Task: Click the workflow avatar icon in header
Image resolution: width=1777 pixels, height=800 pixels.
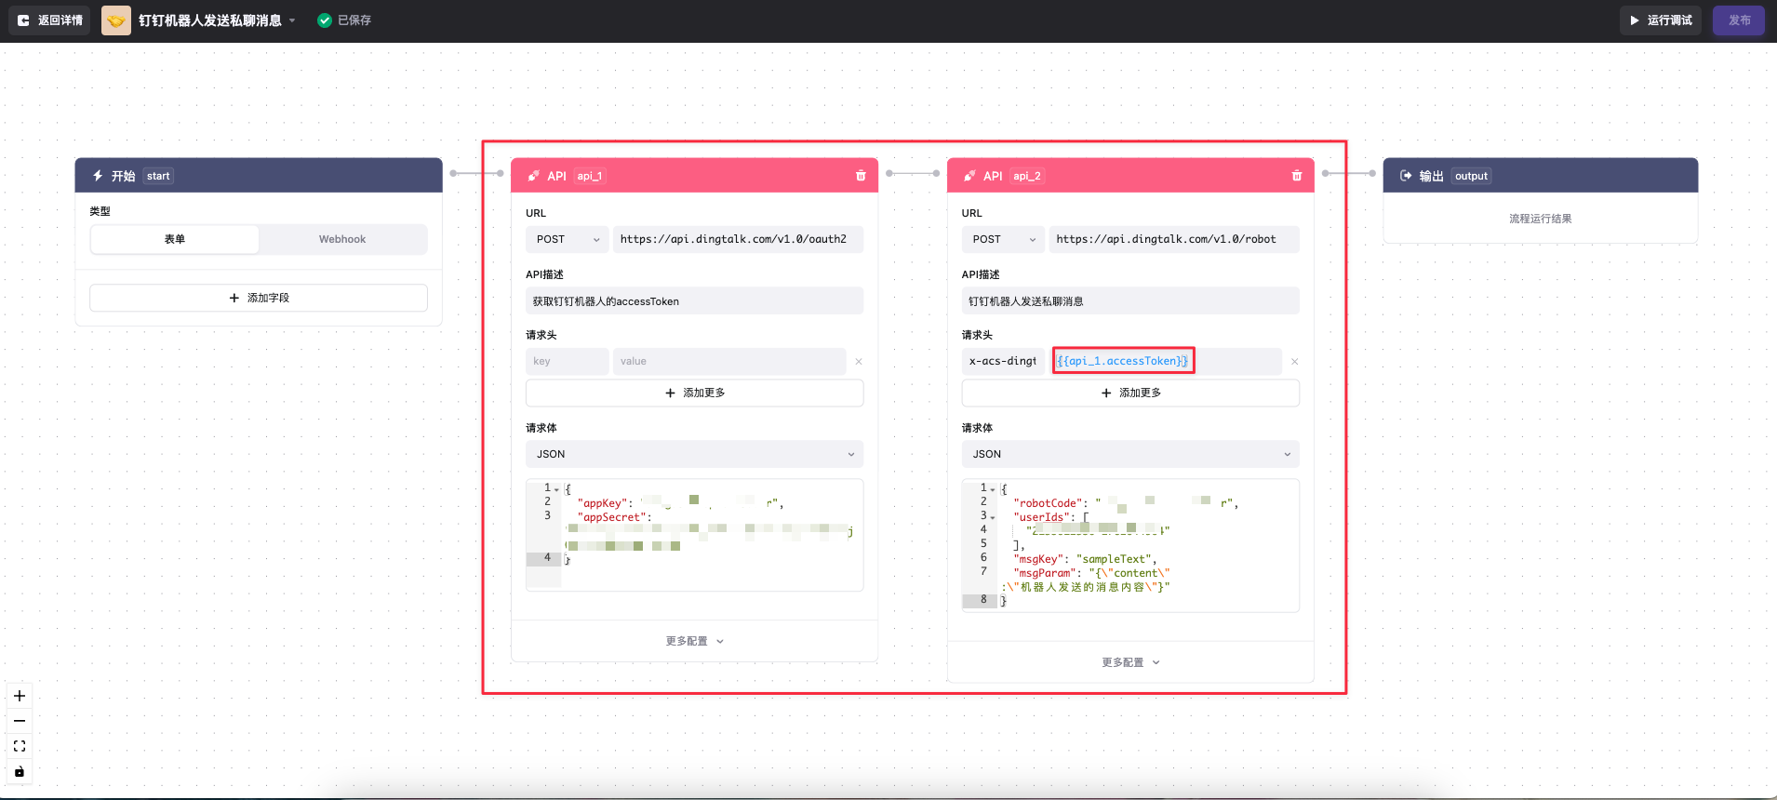Action: coord(116,20)
